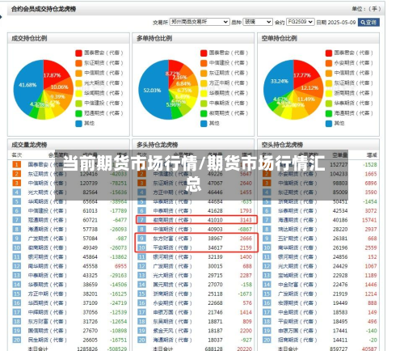
Task: Click the 688128 total long position
Action: (x=213, y=349)
